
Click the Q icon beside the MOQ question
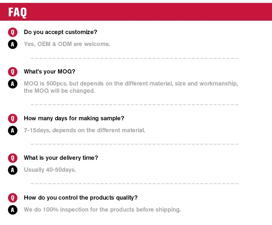13,72
